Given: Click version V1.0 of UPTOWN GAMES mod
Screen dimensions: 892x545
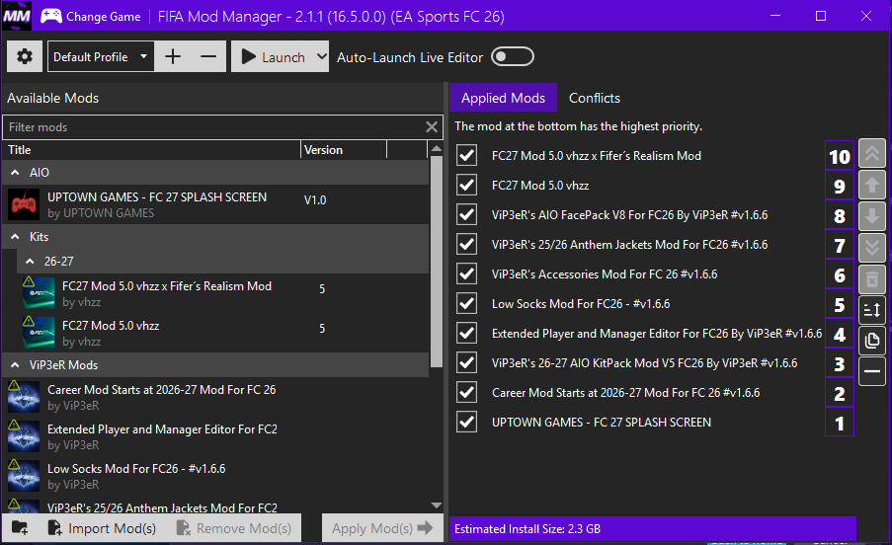Looking at the screenshot, I should tap(315, 200).
